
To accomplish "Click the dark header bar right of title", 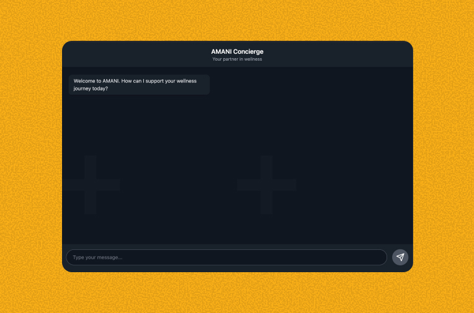I will coord(347,54).
